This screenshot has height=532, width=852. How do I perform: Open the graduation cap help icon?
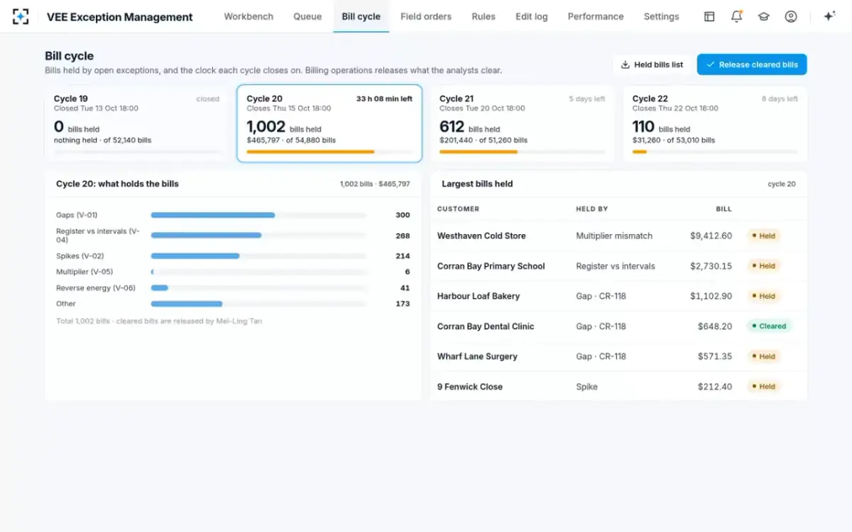click(763, 16)
